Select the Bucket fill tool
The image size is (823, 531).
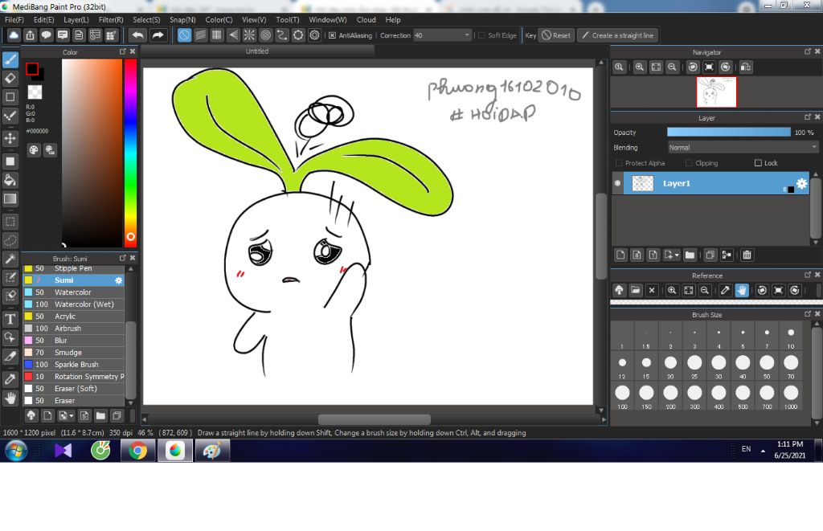(10, 180)
